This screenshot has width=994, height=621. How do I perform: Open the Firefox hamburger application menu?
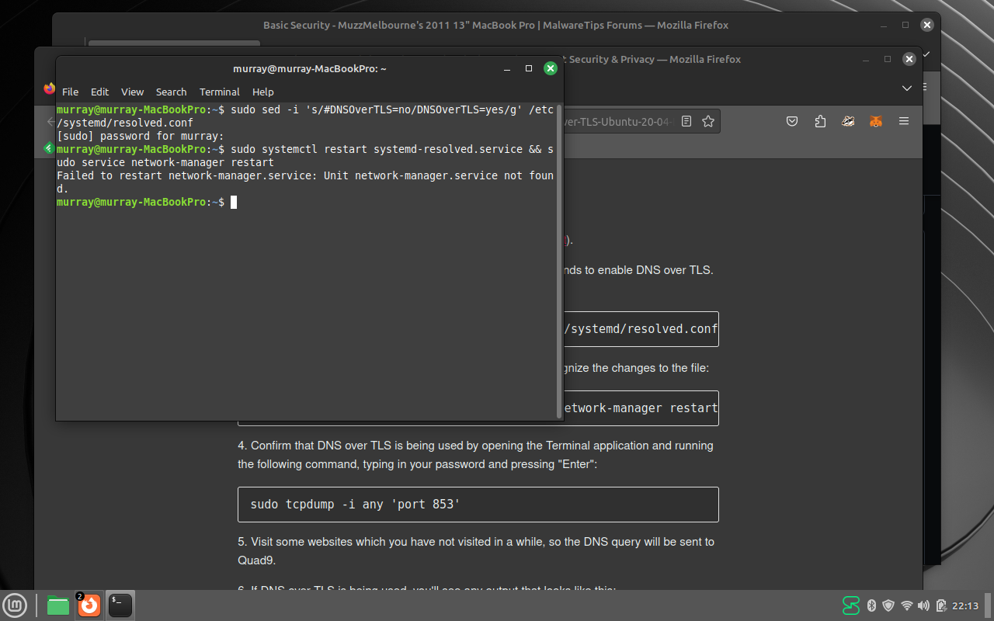(903, 121)
